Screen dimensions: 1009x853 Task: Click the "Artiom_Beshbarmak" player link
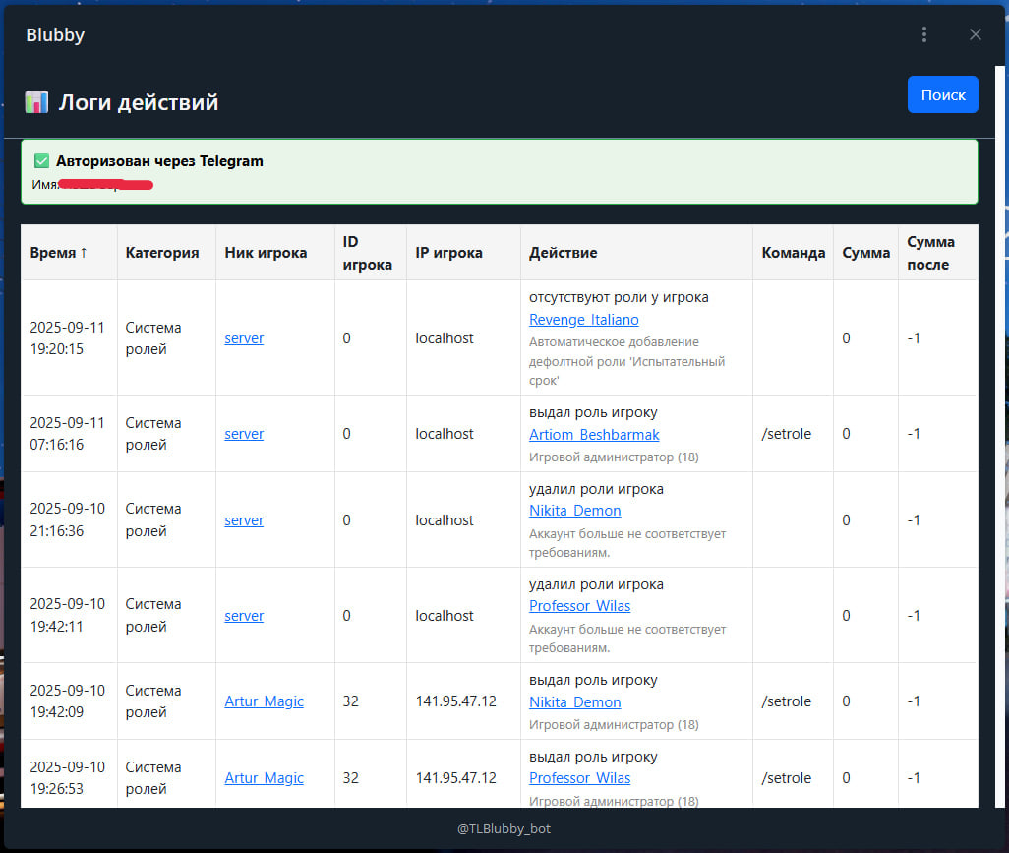click(x=594, y=434)
